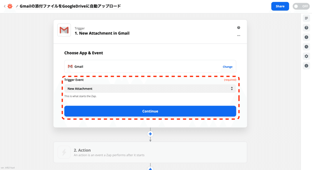This screenshot has width=312, height=170.
Task: Click the Change link for Gmail app
Action: click(x=227, y=67)
